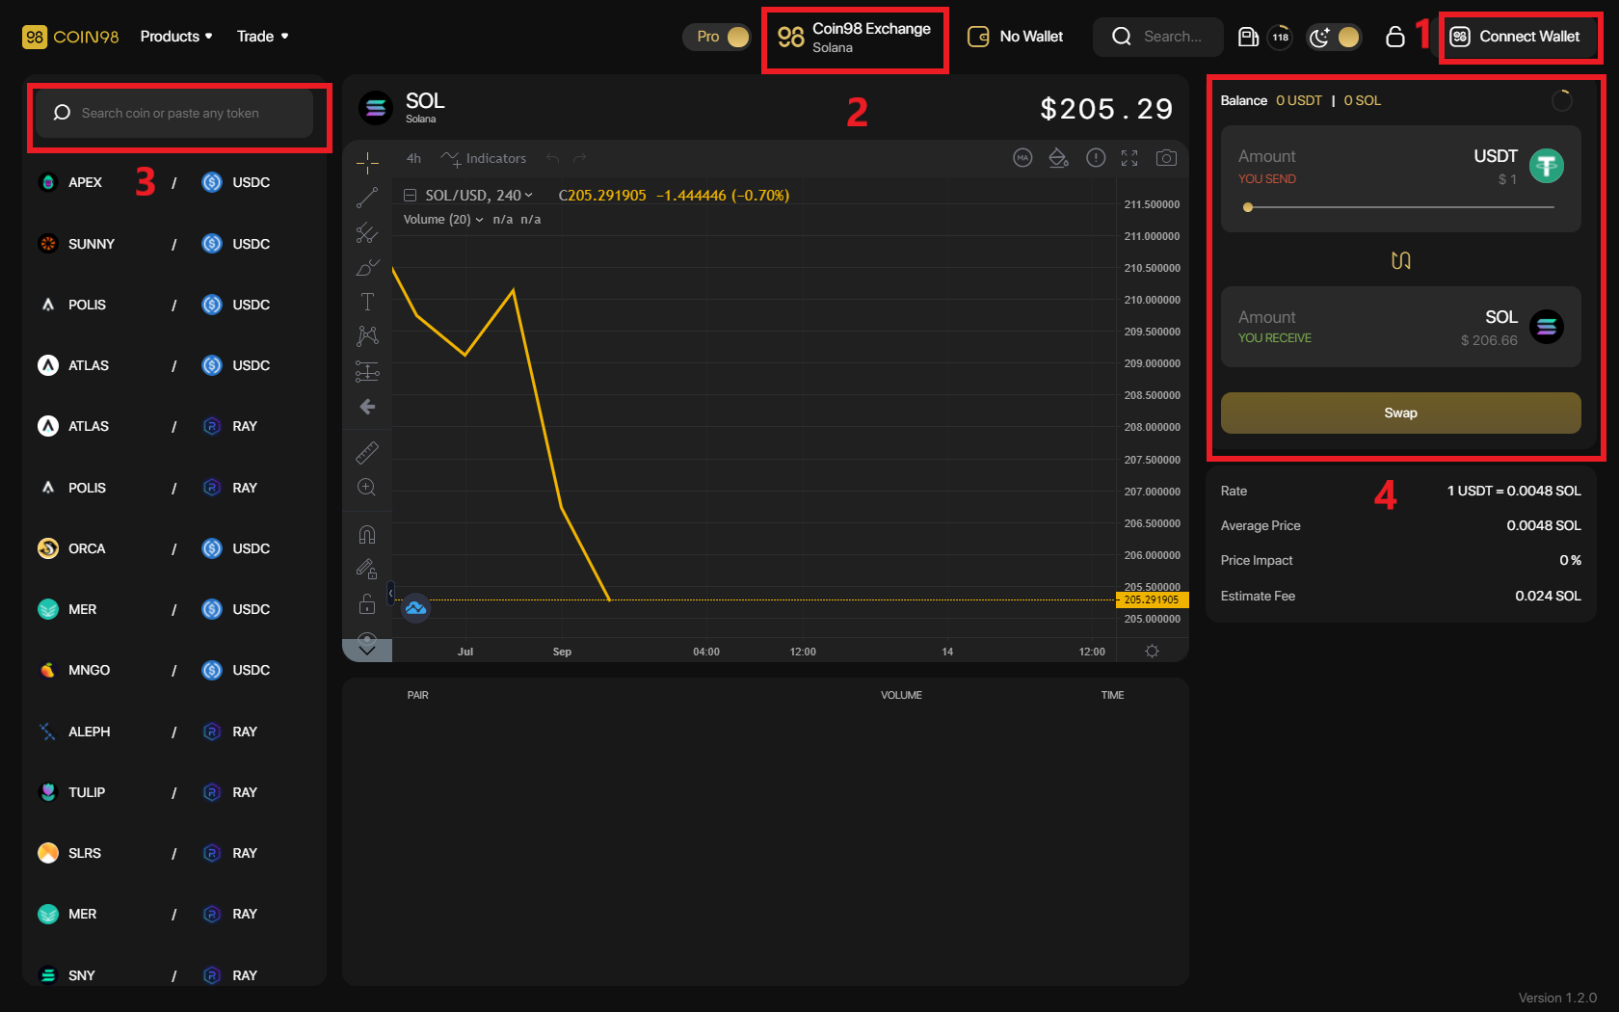This screenshot has height=1012, width=1619.
Task: Click the paint bucket chart theme icon
Action: (x=1058, y=158)
